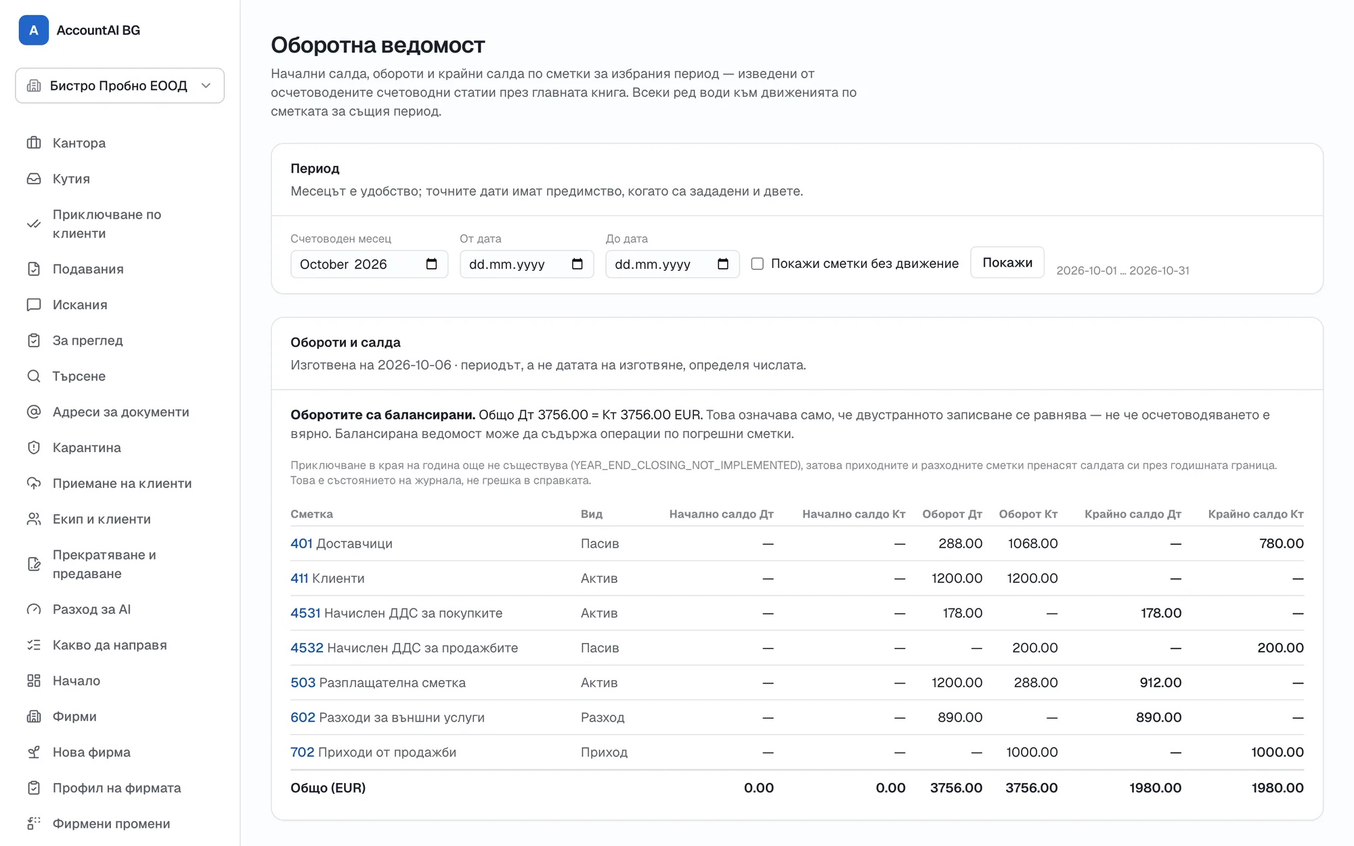Enable Покажи сметки без движение checkbox
Screen dimensions: 1354x846
[x=758, y=263]
